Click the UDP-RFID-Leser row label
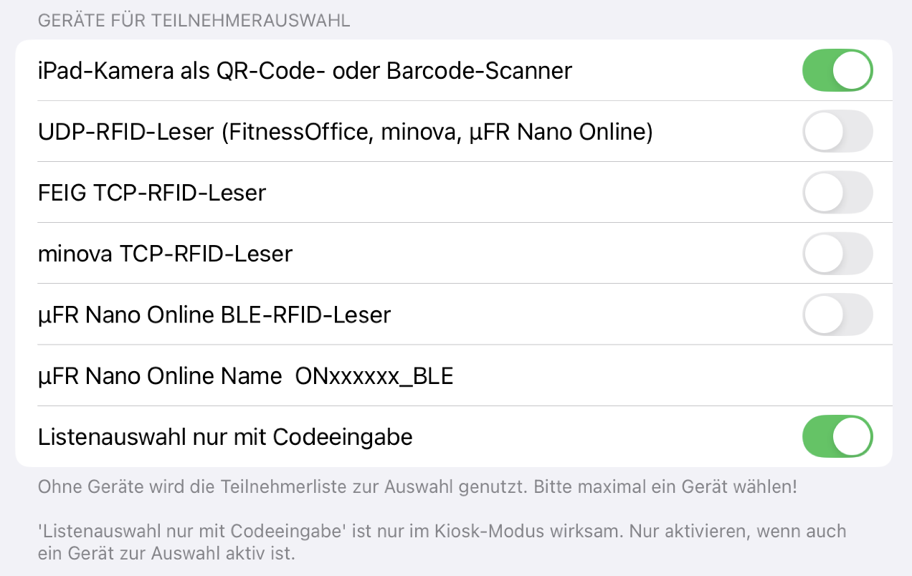 125,132
